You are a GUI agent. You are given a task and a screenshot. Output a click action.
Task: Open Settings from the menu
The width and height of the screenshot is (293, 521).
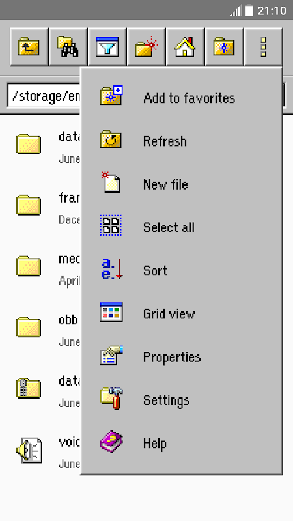pyautogui.click(x=182, y=401)
